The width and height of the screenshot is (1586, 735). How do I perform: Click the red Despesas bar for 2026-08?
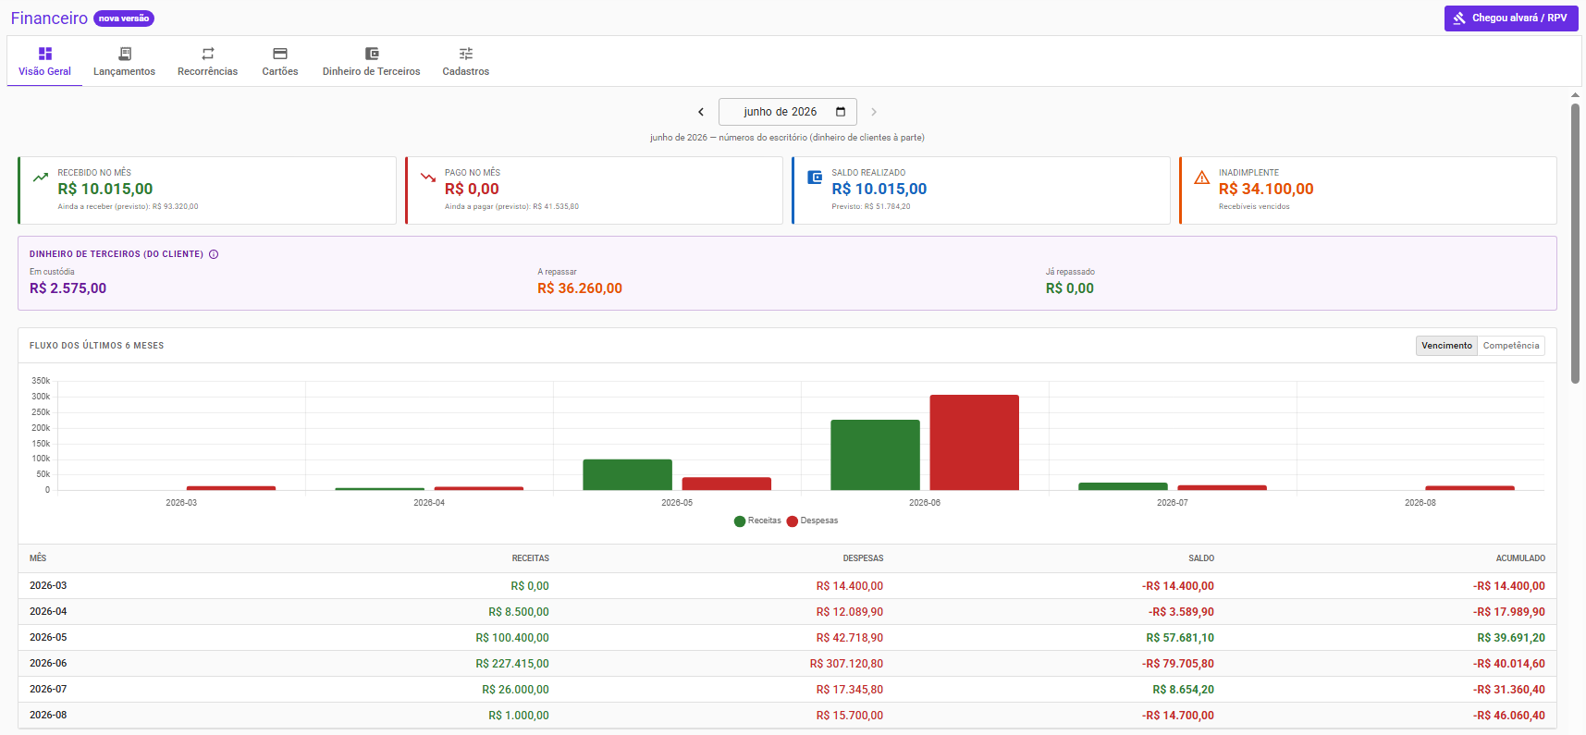pos(1470,488)
